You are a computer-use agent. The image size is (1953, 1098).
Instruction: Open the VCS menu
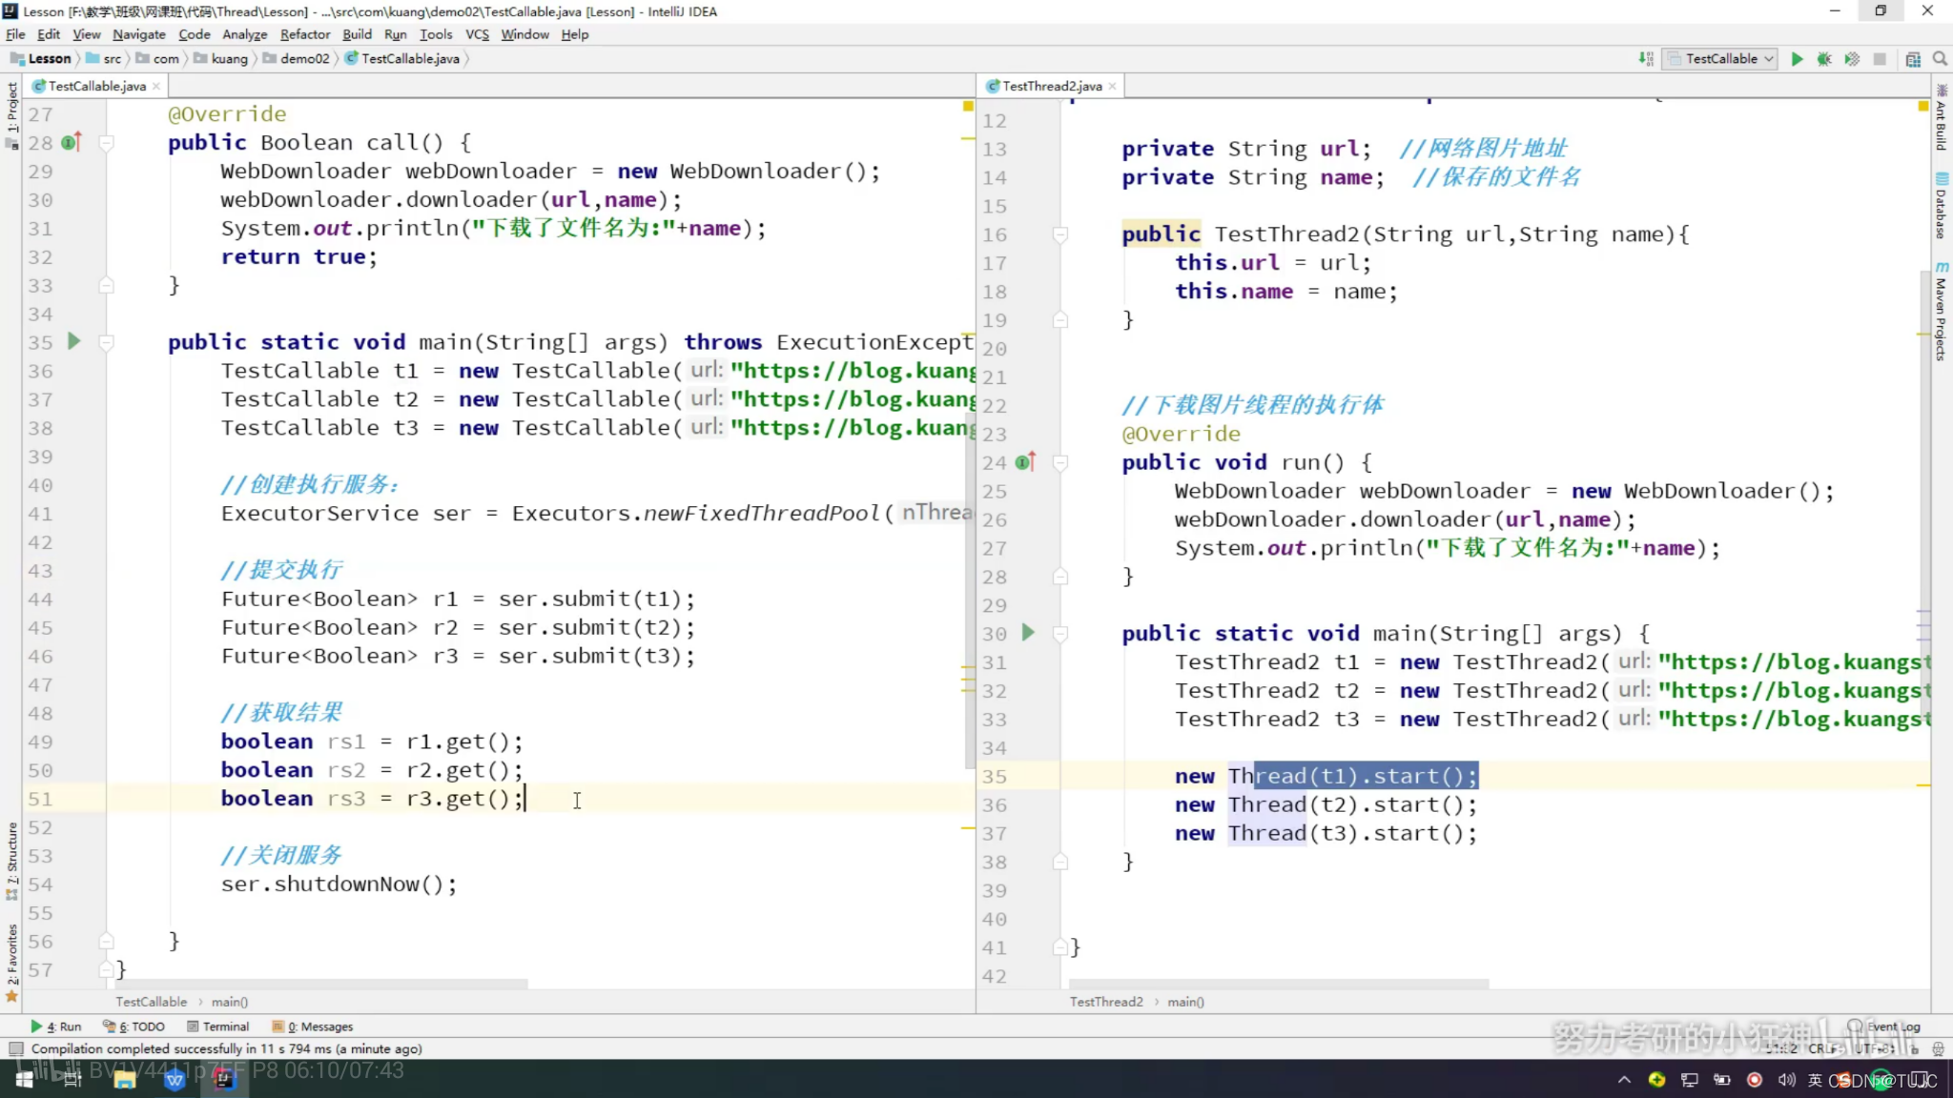click(x=477, y=34)
